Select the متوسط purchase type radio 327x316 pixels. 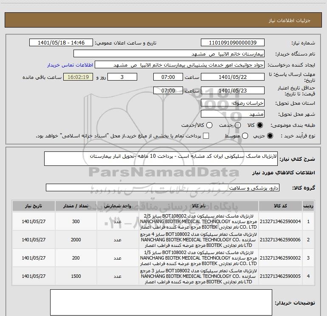click(x=245, y=136)
